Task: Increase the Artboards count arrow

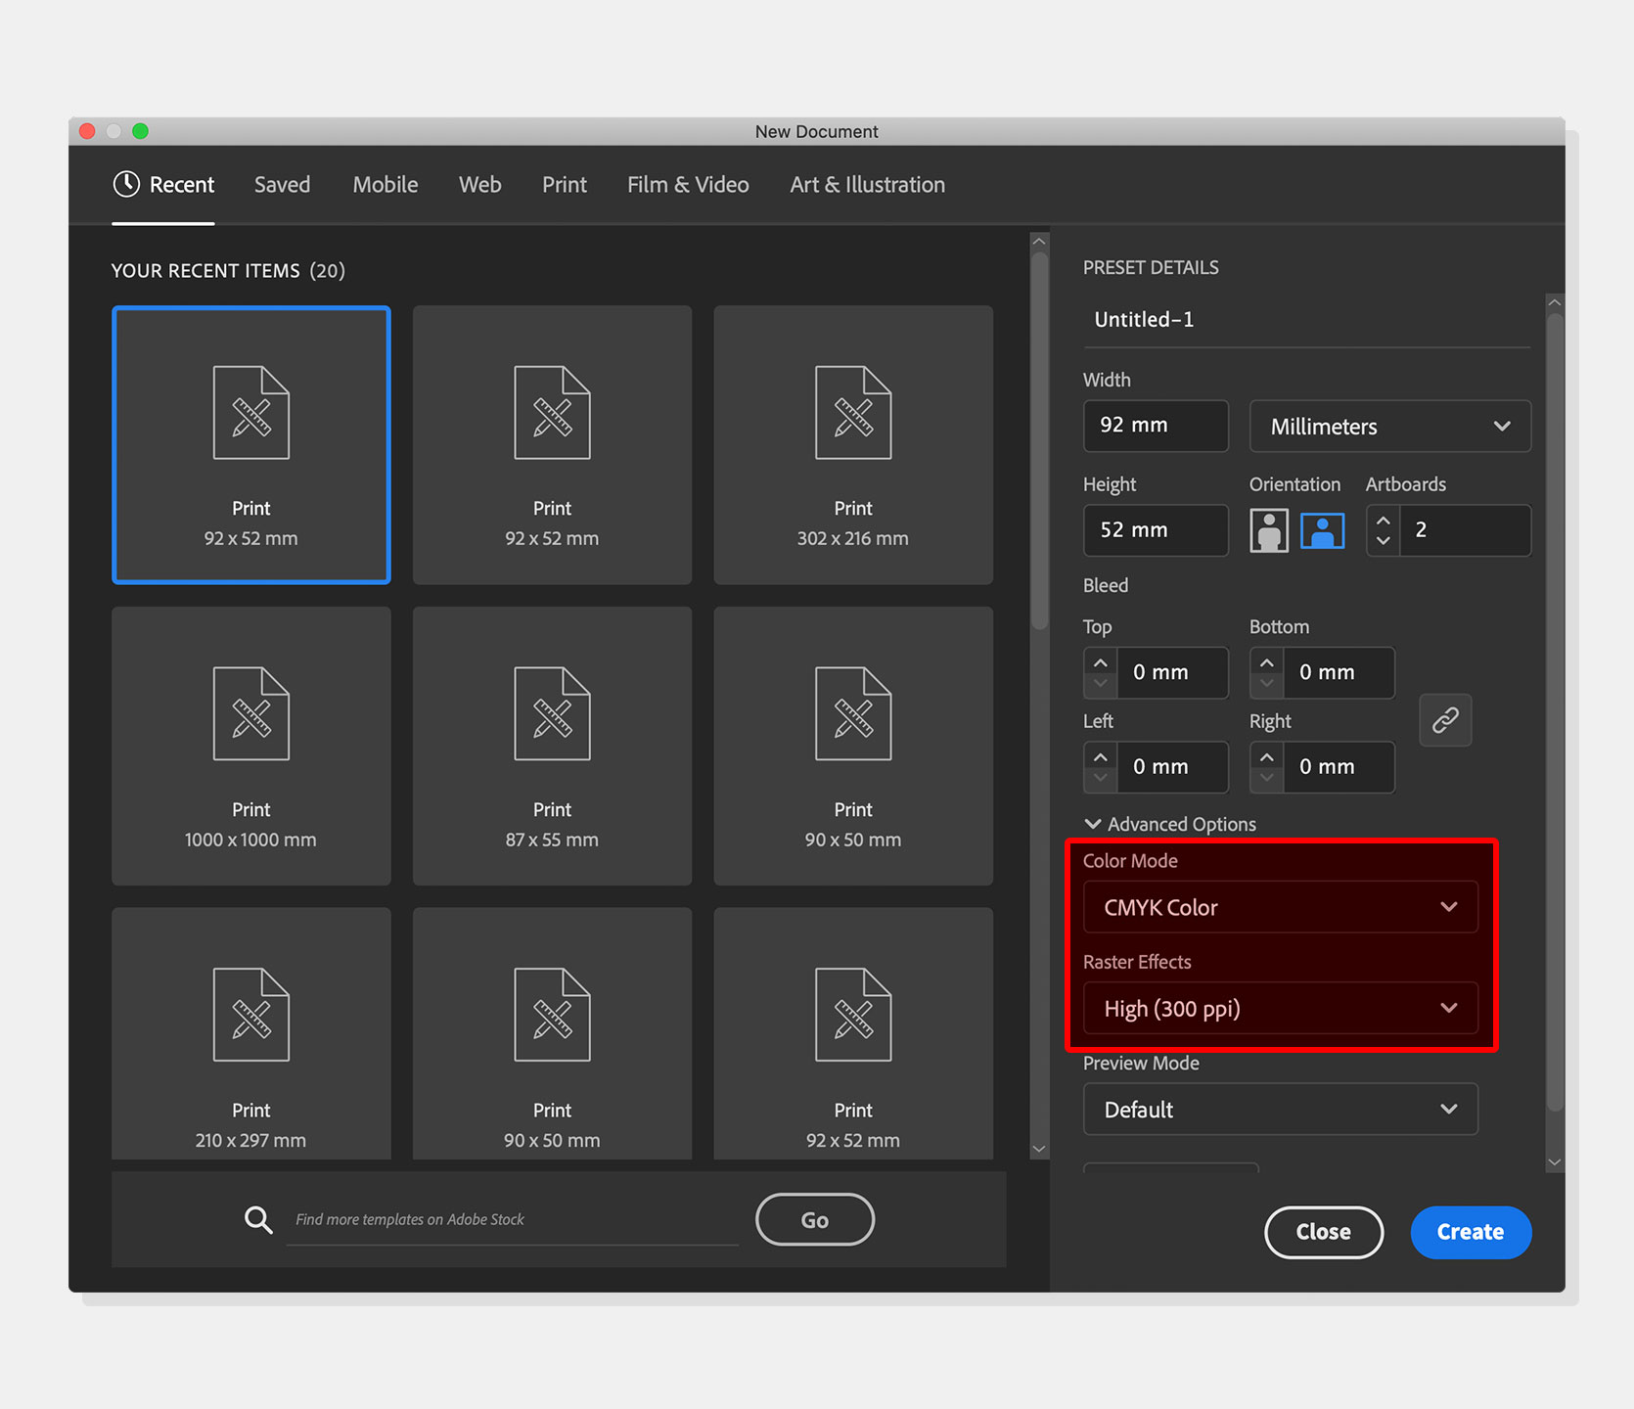Action: [1383, 521]
